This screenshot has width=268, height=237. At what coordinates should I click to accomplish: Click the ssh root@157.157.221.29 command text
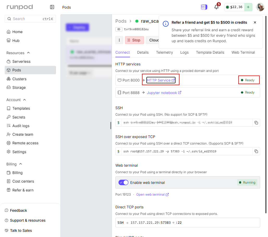click(x=170, y=151)
